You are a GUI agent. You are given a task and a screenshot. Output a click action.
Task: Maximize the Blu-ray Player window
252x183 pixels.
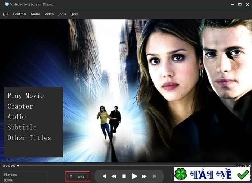(240, 4)
